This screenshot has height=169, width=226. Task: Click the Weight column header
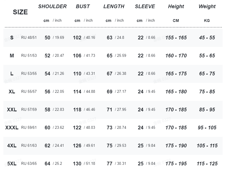(207, 6)
